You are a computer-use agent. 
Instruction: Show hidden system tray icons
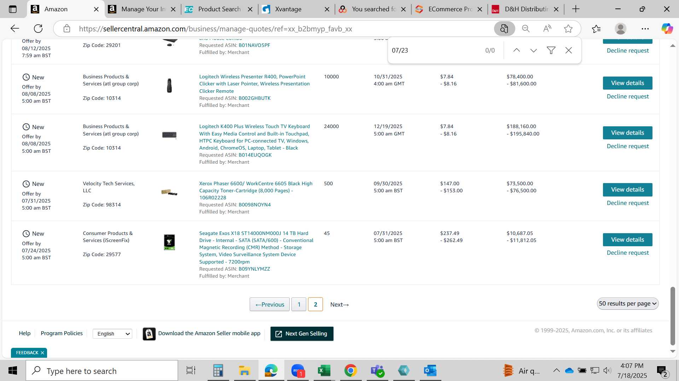[x=556, y=370]
